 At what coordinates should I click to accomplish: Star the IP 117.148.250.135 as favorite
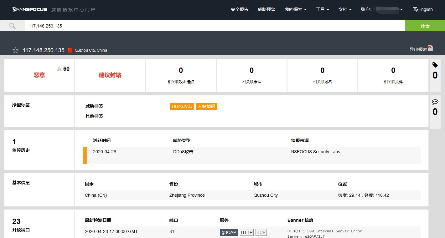pyautogui.click(x=15, y=50)
